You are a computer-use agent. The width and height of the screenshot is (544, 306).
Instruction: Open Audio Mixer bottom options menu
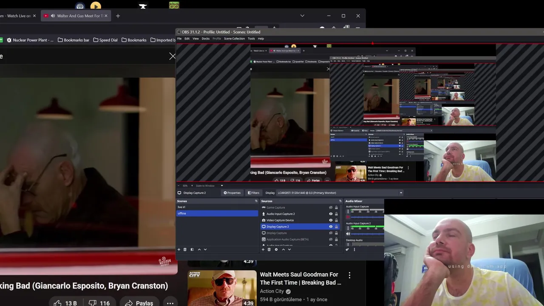tap(354, 249)
